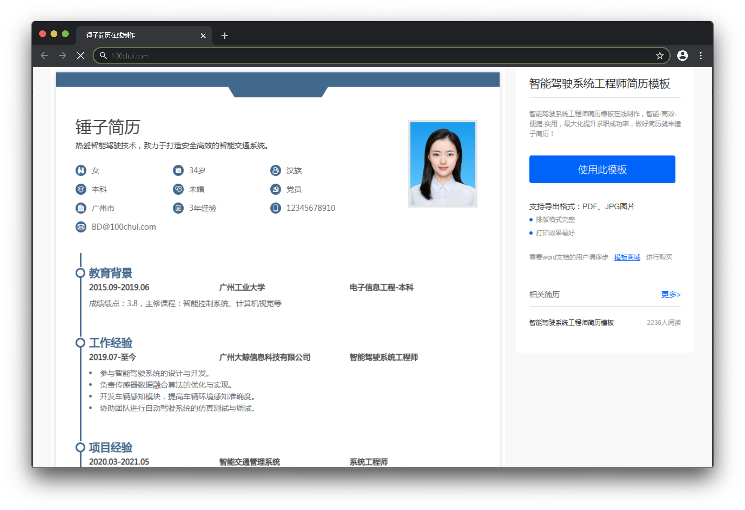Stop page loading with the X button
The height and width of the screenshot is (510, 745).
point(81,56)
